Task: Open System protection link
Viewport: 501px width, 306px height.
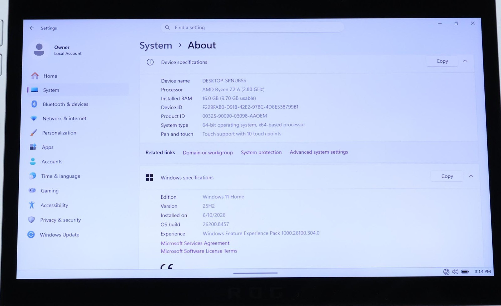Action: pyautogui.click(x=261, y=152)
